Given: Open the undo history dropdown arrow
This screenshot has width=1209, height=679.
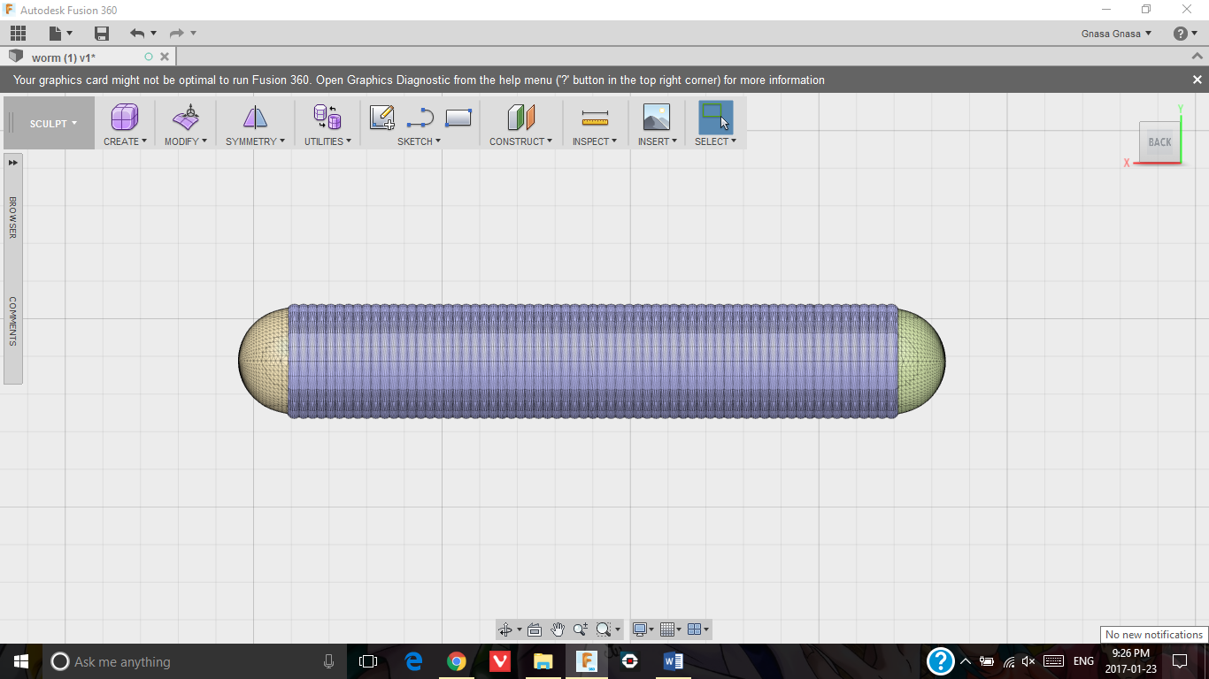Looking at the screenshot, I should coord(153,34).
